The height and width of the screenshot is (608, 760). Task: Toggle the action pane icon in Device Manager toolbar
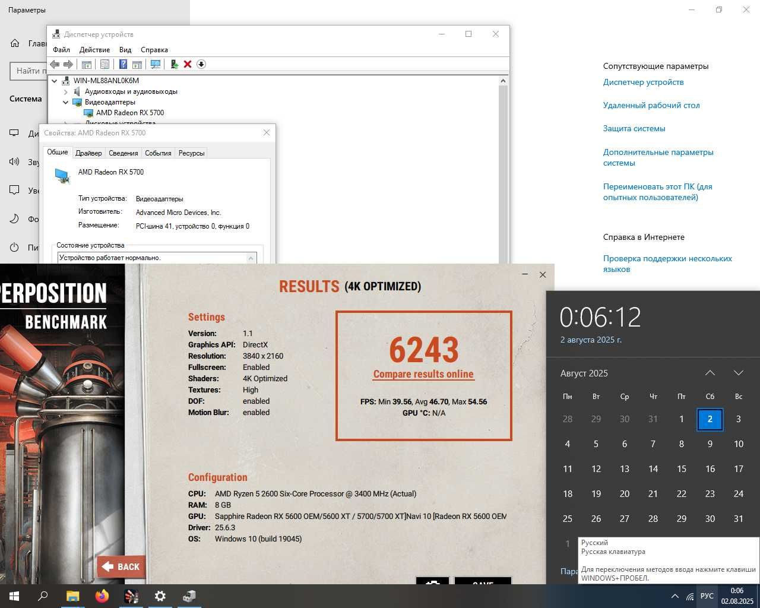pos(137,64)
